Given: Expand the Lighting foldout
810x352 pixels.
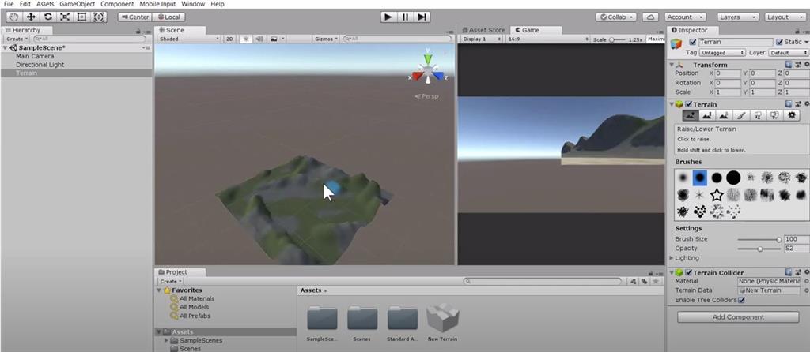Looking at the screenshot, I should coord(672,258).
